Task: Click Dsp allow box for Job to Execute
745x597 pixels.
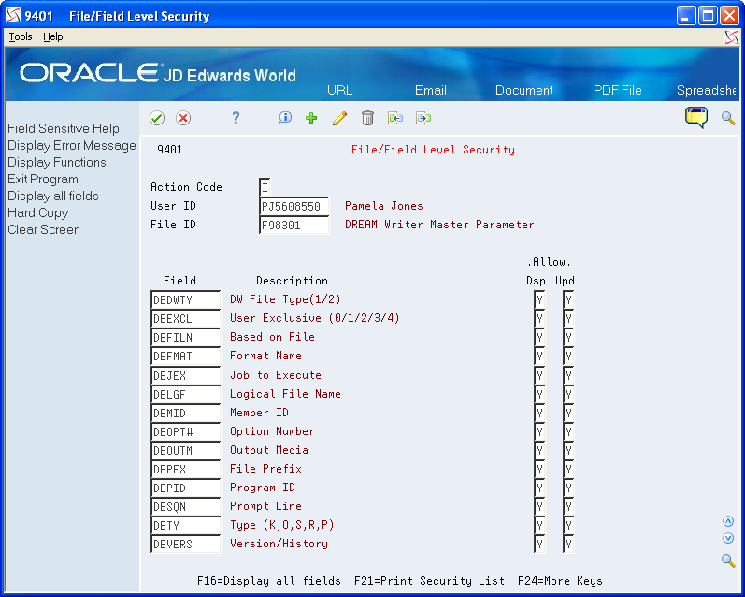Action: pyautogui.click(x=539, y=376)
